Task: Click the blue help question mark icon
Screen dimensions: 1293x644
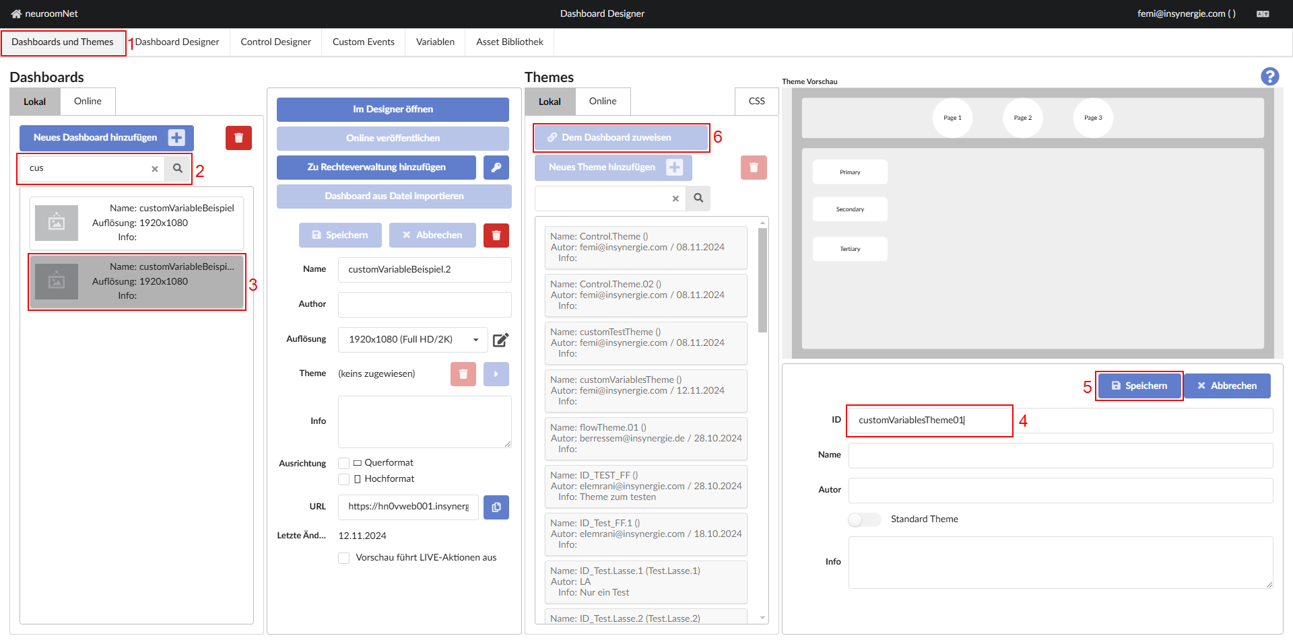Action: 1269,77
